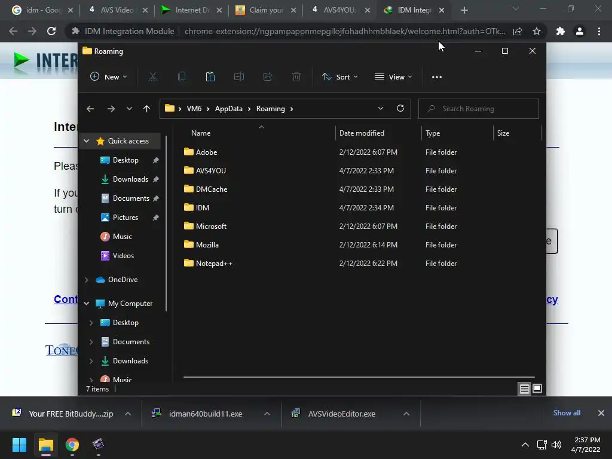Expand the OneDrive tree node
612x459 pixels.
(x=87, y=280)
